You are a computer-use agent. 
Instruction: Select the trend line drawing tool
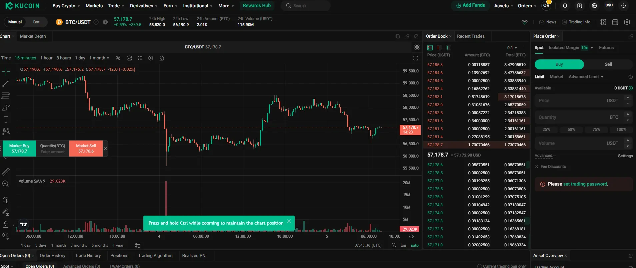pos(6,83)
